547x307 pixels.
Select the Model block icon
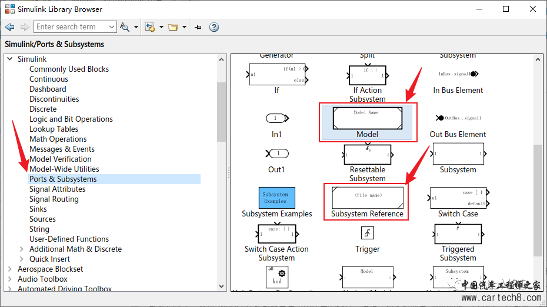click(368, 118)
